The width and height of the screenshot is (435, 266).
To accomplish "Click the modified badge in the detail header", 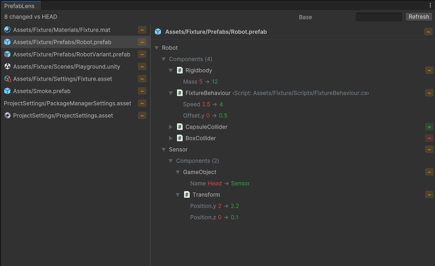I will point(428,32).
